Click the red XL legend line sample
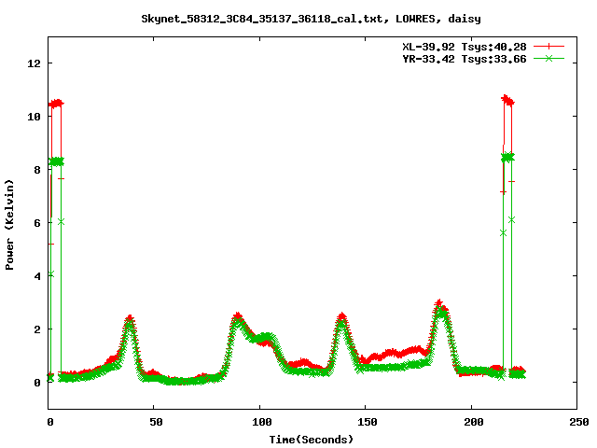The image size is (597, 448). click(548, 47)
